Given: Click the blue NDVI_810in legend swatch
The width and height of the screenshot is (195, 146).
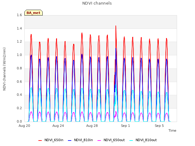Looking at the screenshot, I should (x=70, y=141).
